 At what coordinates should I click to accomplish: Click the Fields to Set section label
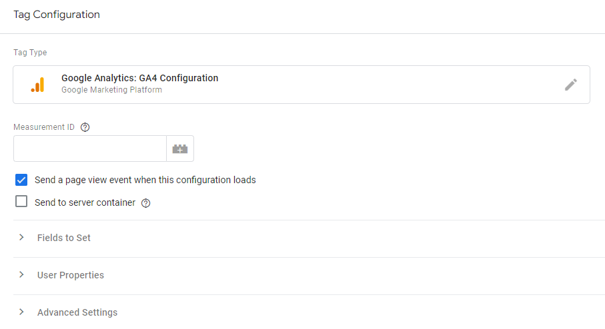tap(64, 238)
